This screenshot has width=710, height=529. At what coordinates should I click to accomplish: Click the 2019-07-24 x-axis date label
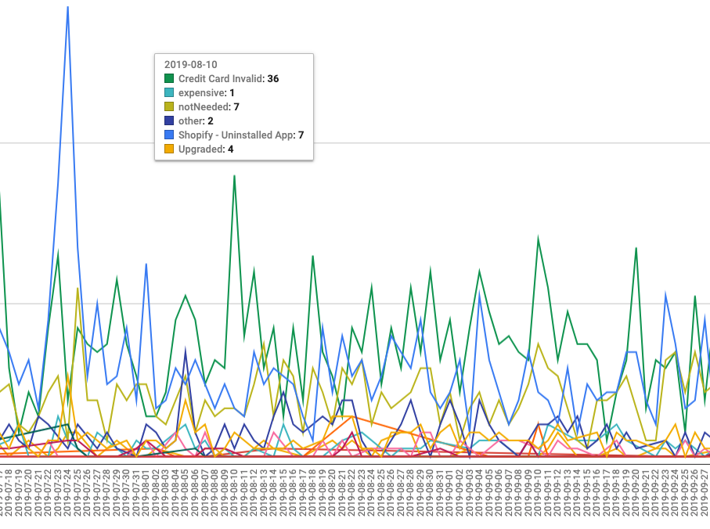[68, 491]
